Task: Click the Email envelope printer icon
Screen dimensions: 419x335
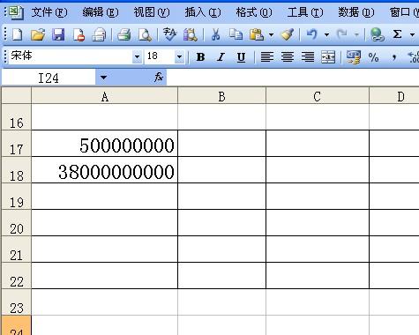Action: 99,34
